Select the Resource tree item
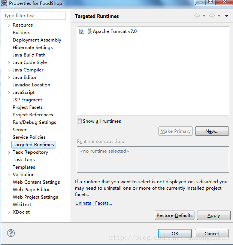The image size is (233, 245). click(x=23, y=25)
